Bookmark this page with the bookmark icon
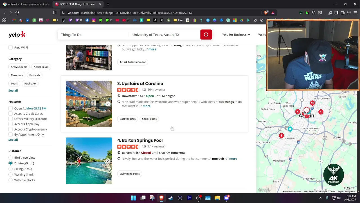The width and height of the screenshot is (360, 203). 55,13
